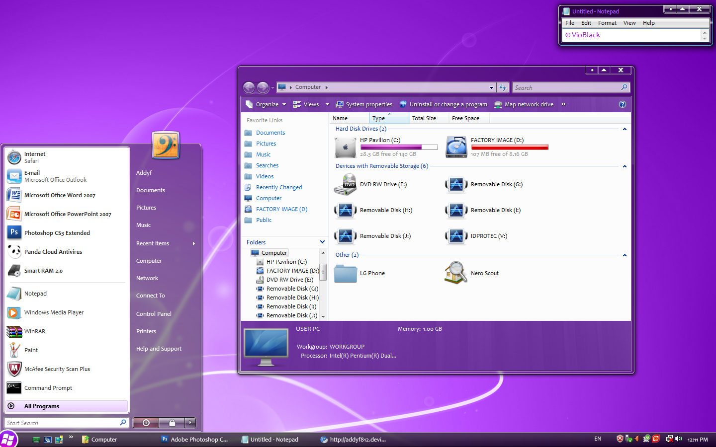
Task: Launch Smart RAM 2.0
Action: (x=67, y=271)
